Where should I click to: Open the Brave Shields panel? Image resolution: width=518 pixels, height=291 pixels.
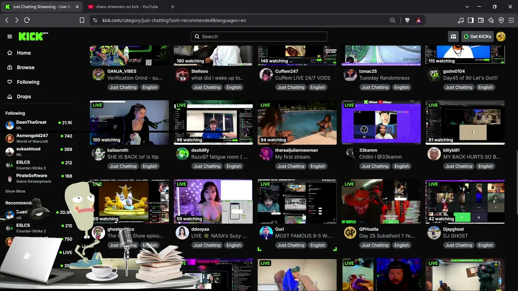(x=408, y=20)
